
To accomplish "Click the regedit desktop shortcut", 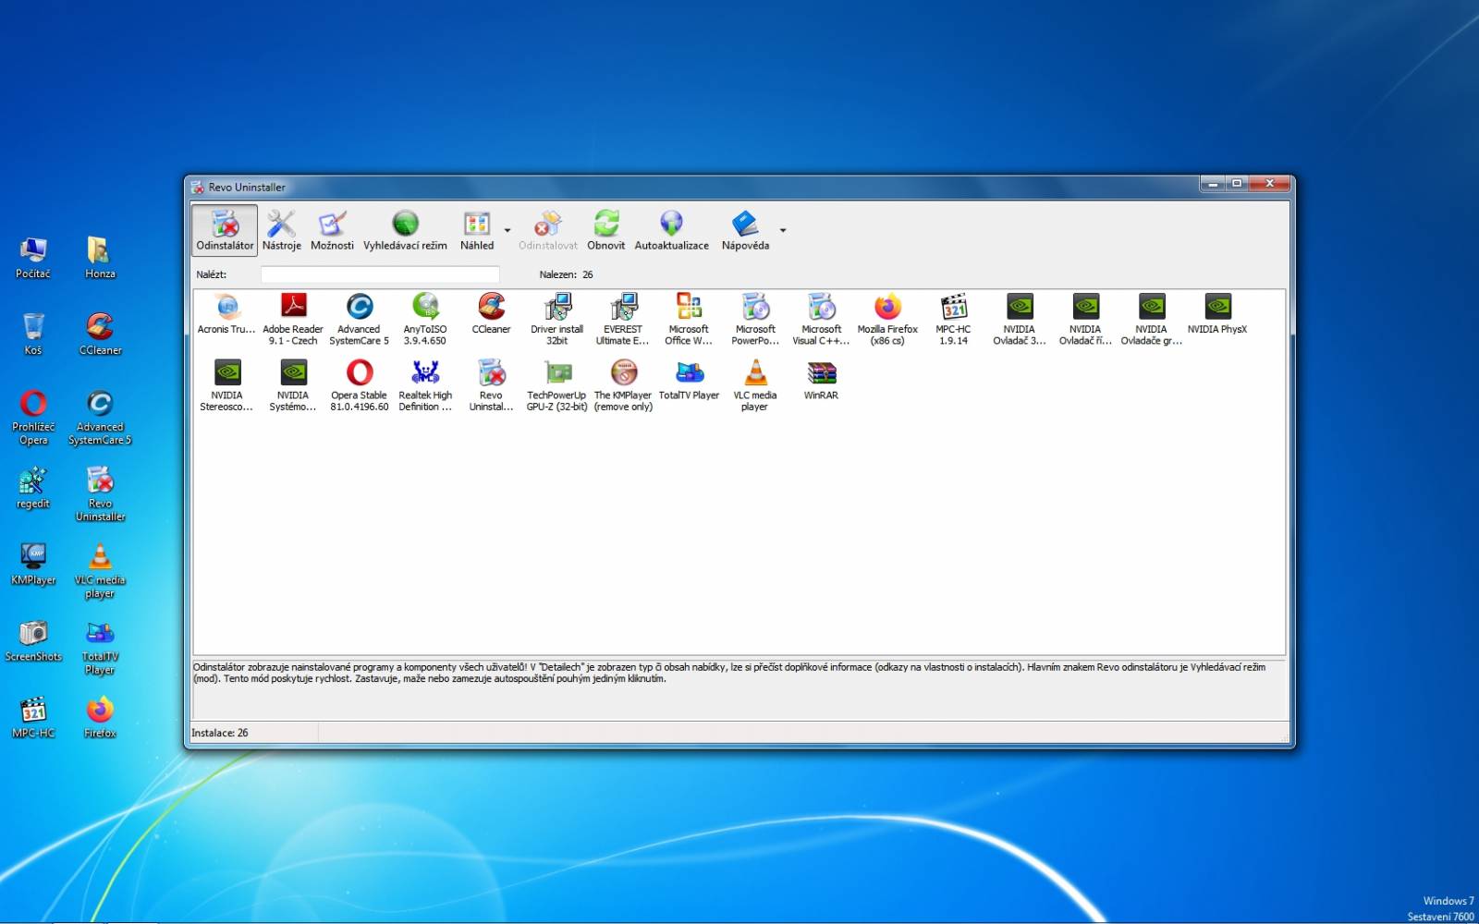I will coord(33,488).
